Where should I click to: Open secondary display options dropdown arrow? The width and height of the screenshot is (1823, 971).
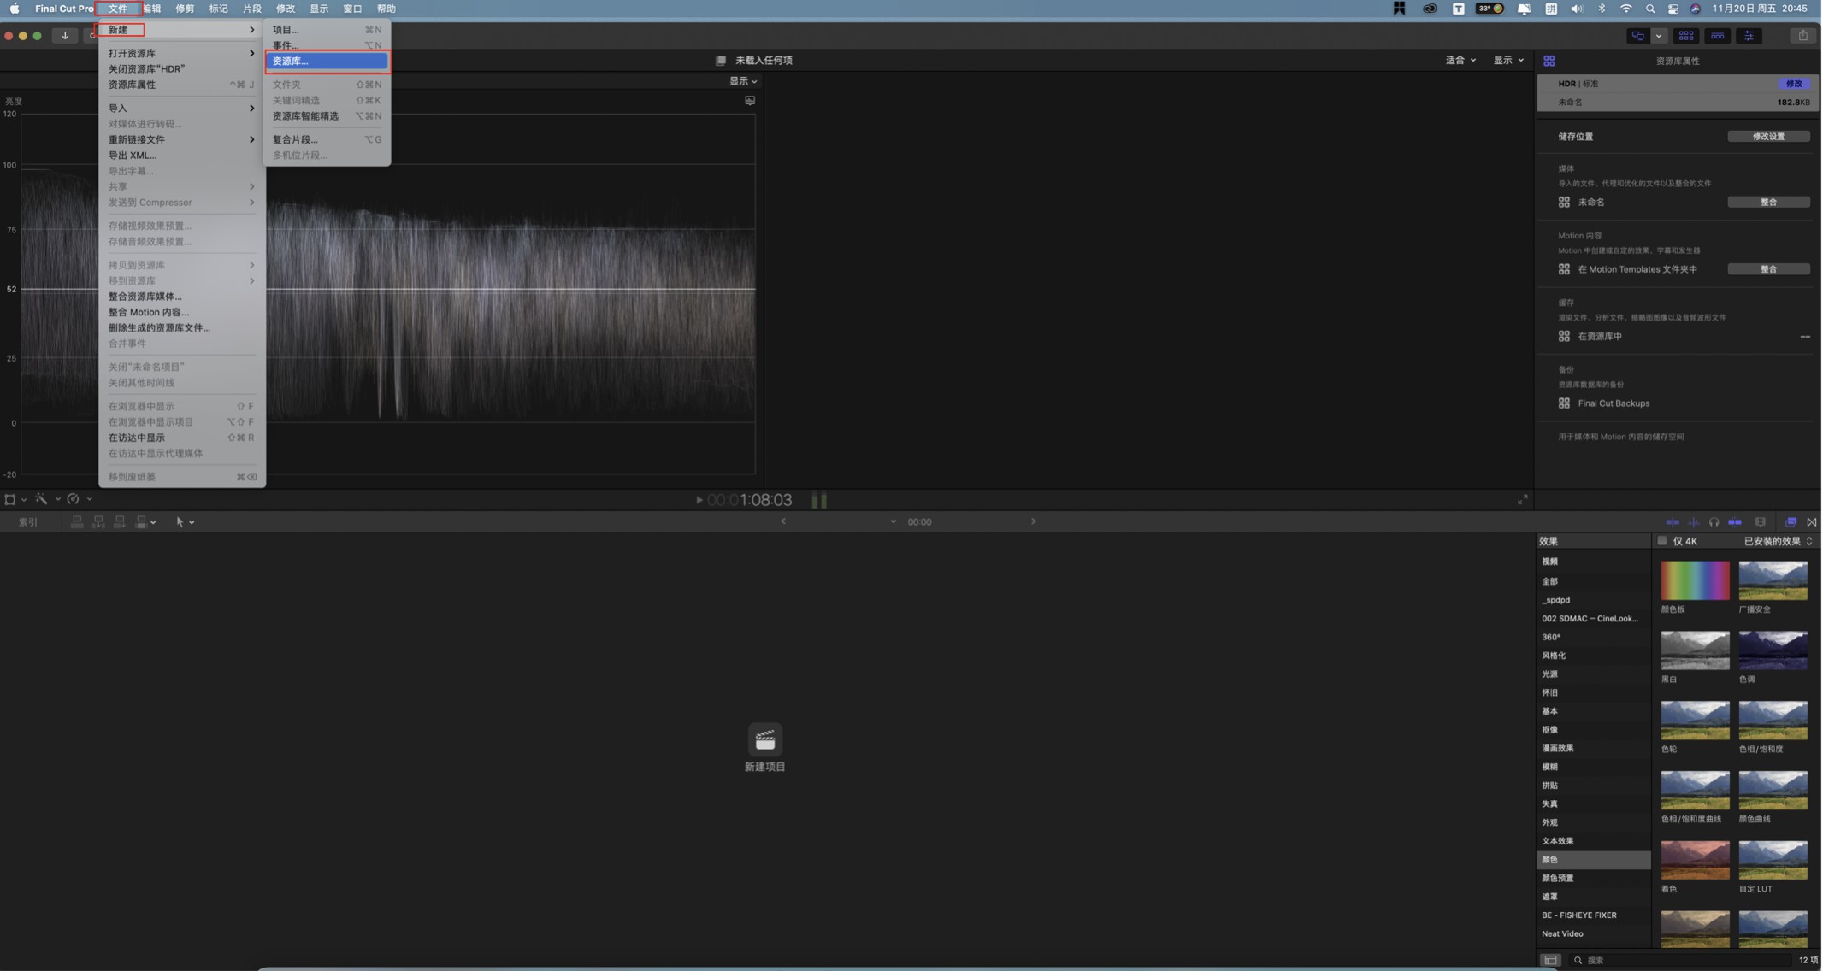(x=1659, y=36)
